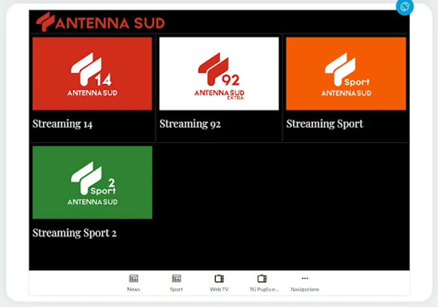Screen dimensions: 438x307
Task: Select the Sport tab label
Action: pyautogui.click(x=176, y=289)
